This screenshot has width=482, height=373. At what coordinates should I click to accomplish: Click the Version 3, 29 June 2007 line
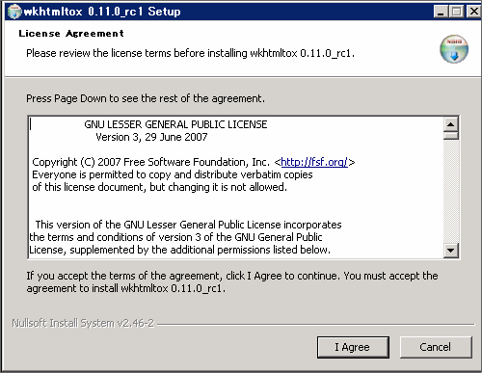tap(151, 137)
